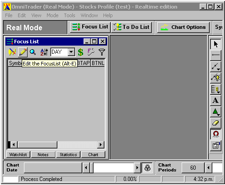This screenshot has width=225, height=185.
Task: Click the pencil Edit FocusList icon
Action: coord(23,52)
